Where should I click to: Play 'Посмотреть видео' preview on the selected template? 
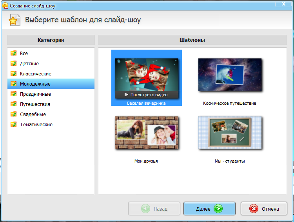147,95
